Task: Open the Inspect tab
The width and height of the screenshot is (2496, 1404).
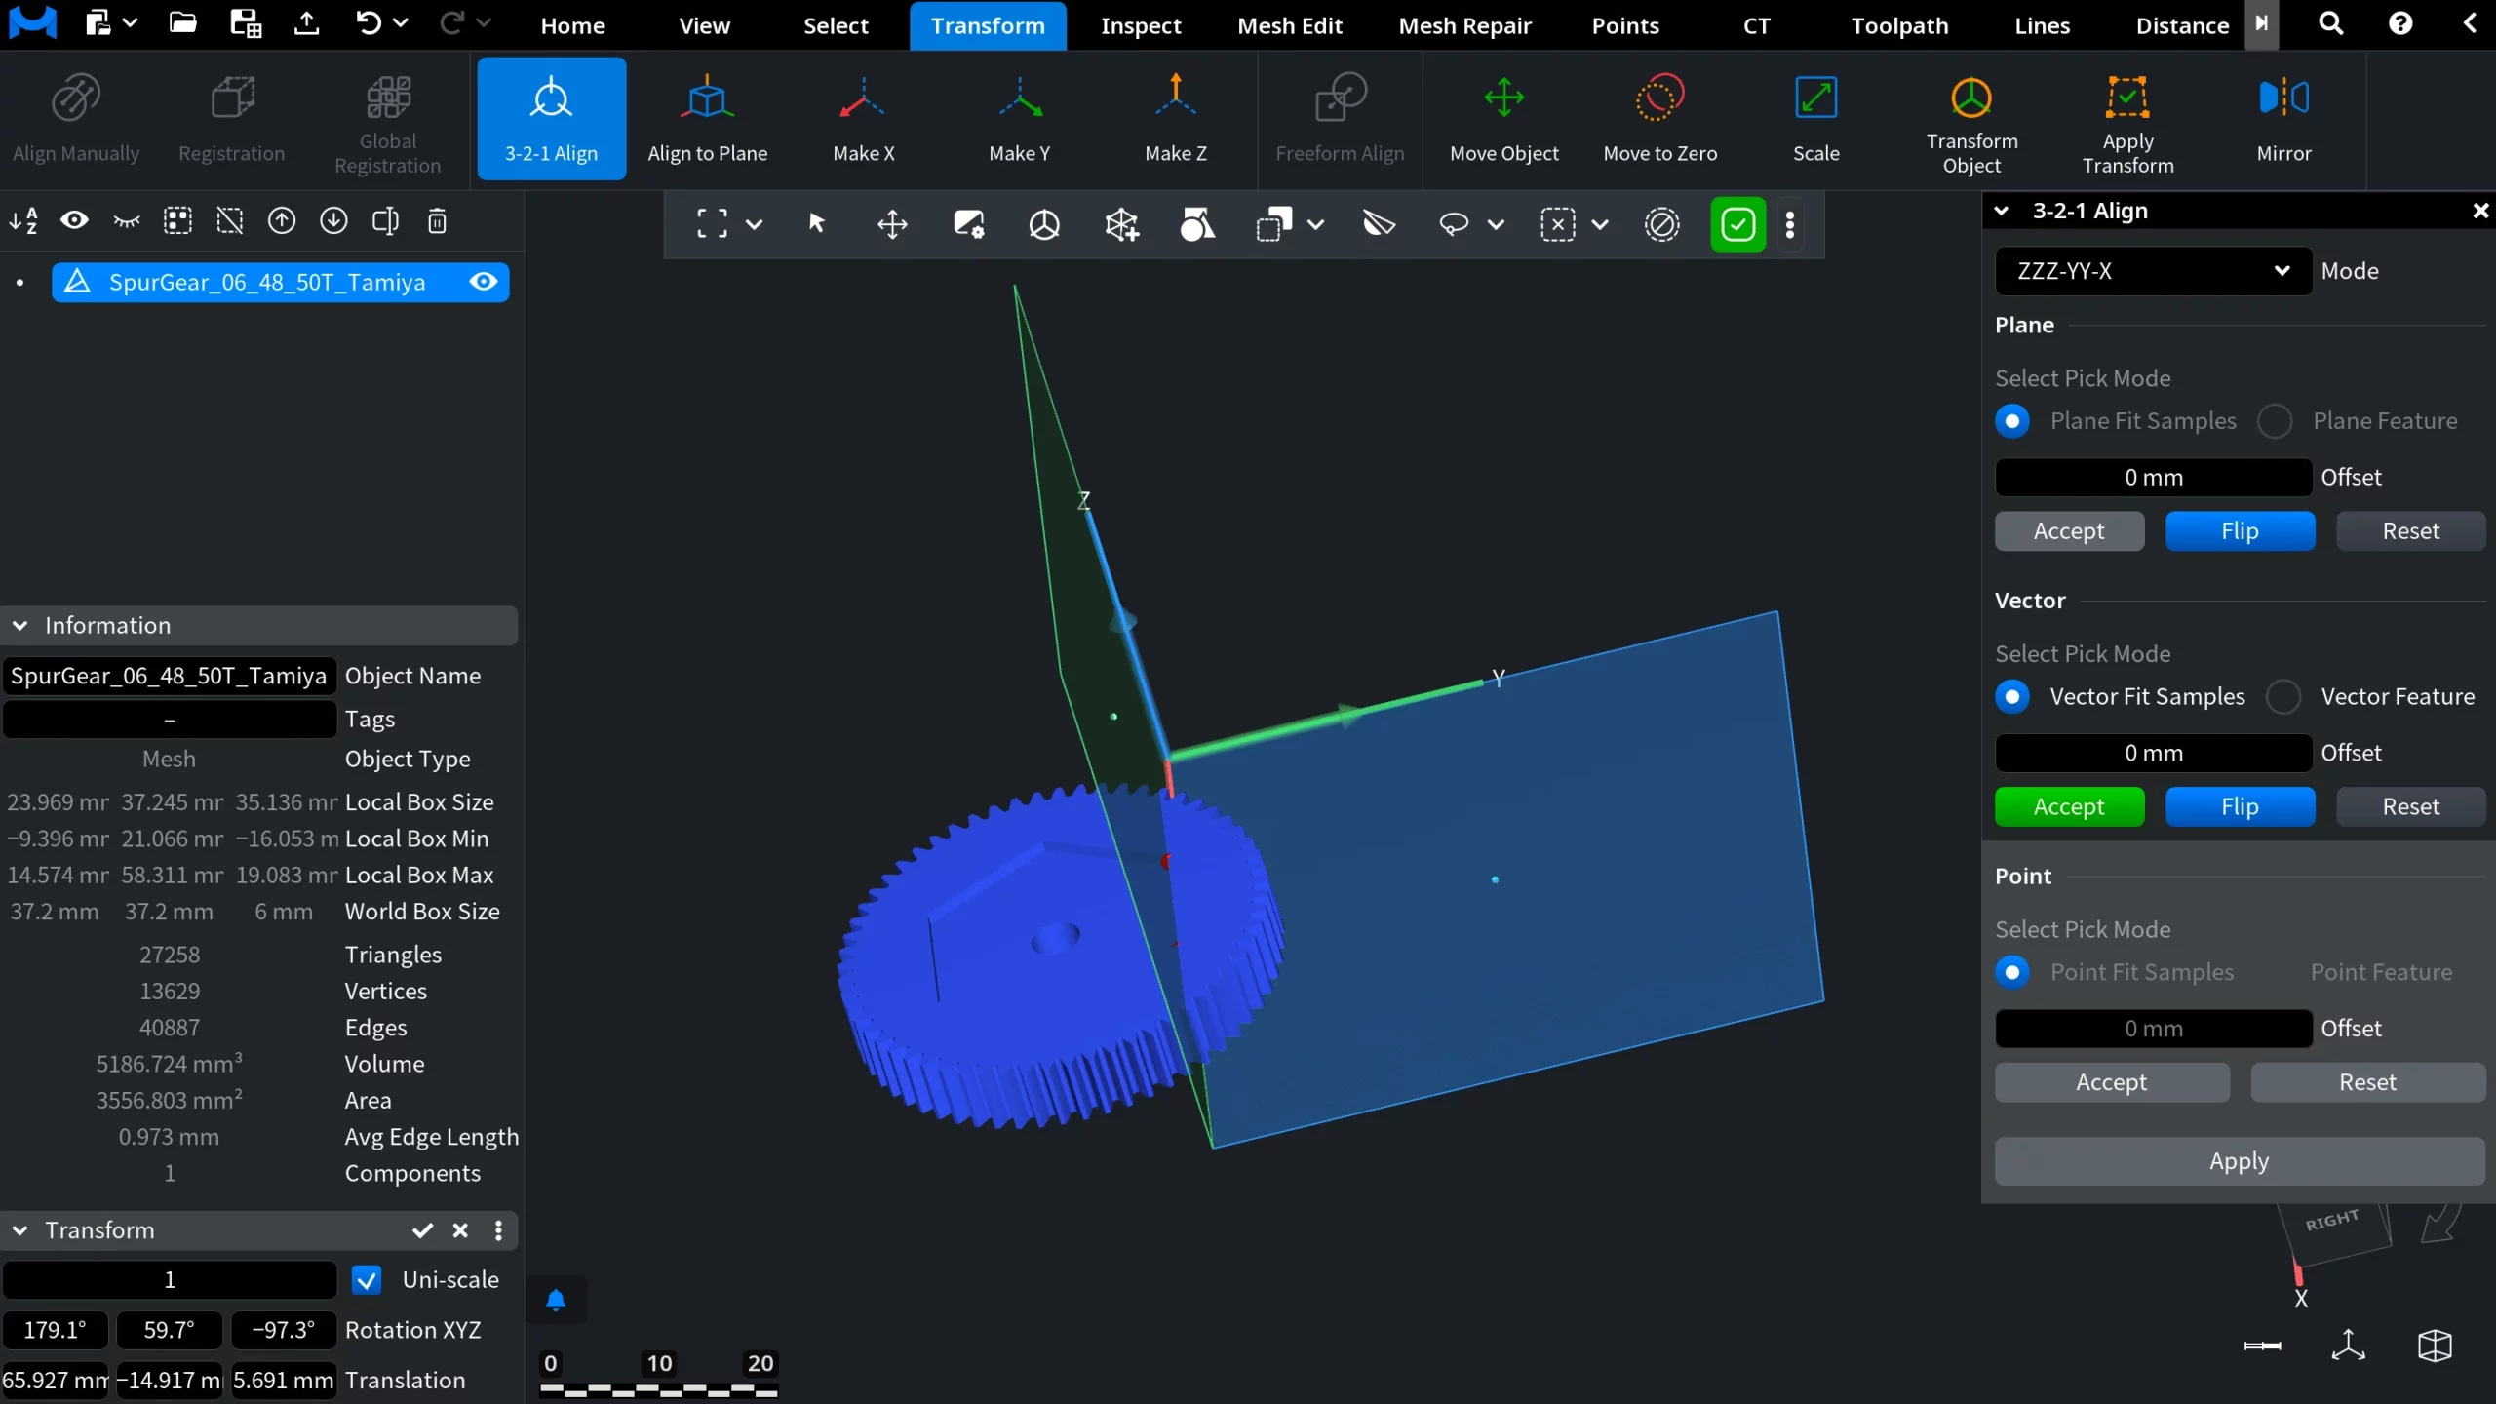Action: click(1140, 25)
